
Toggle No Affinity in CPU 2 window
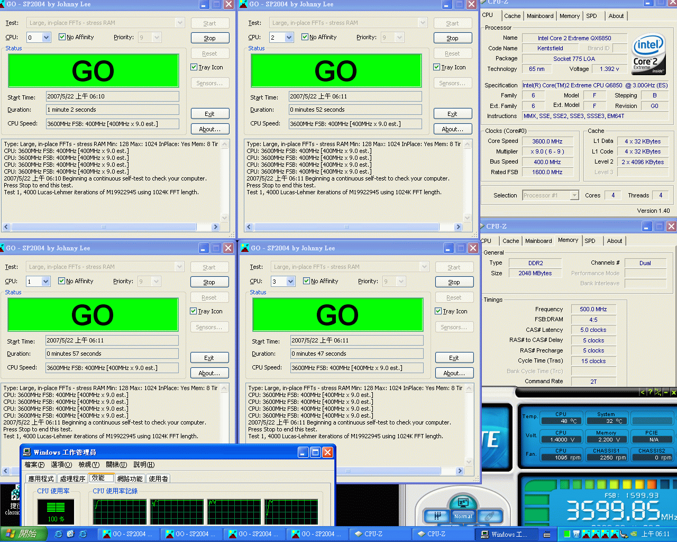[305, 37]
